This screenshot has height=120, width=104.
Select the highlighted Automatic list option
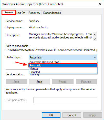(x=63, y=65)
